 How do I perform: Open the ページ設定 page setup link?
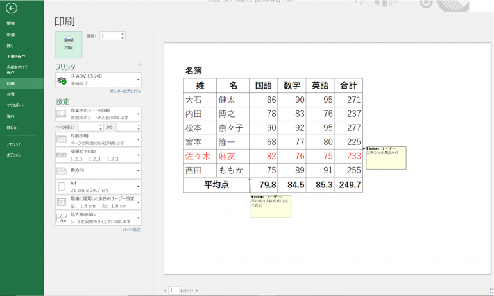click(x=132, y=229)
